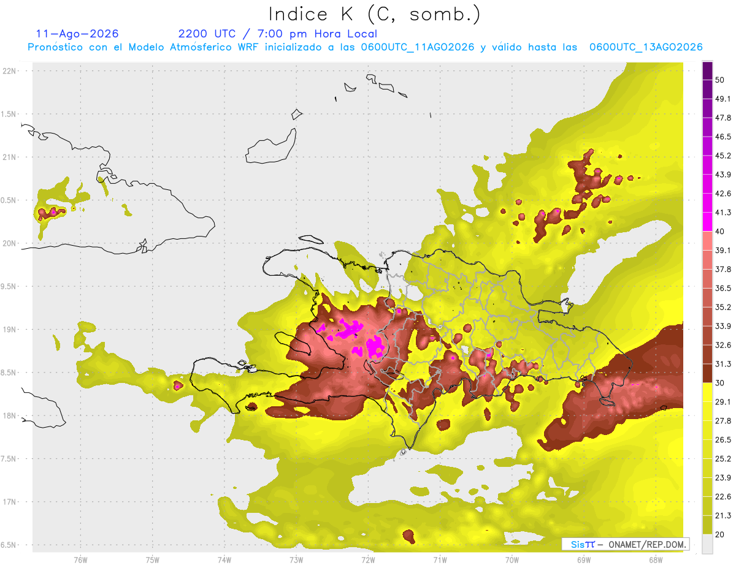The image size is (736, 568).
Task: Click the longitude axis label "72W"
Action: point(368,560)
